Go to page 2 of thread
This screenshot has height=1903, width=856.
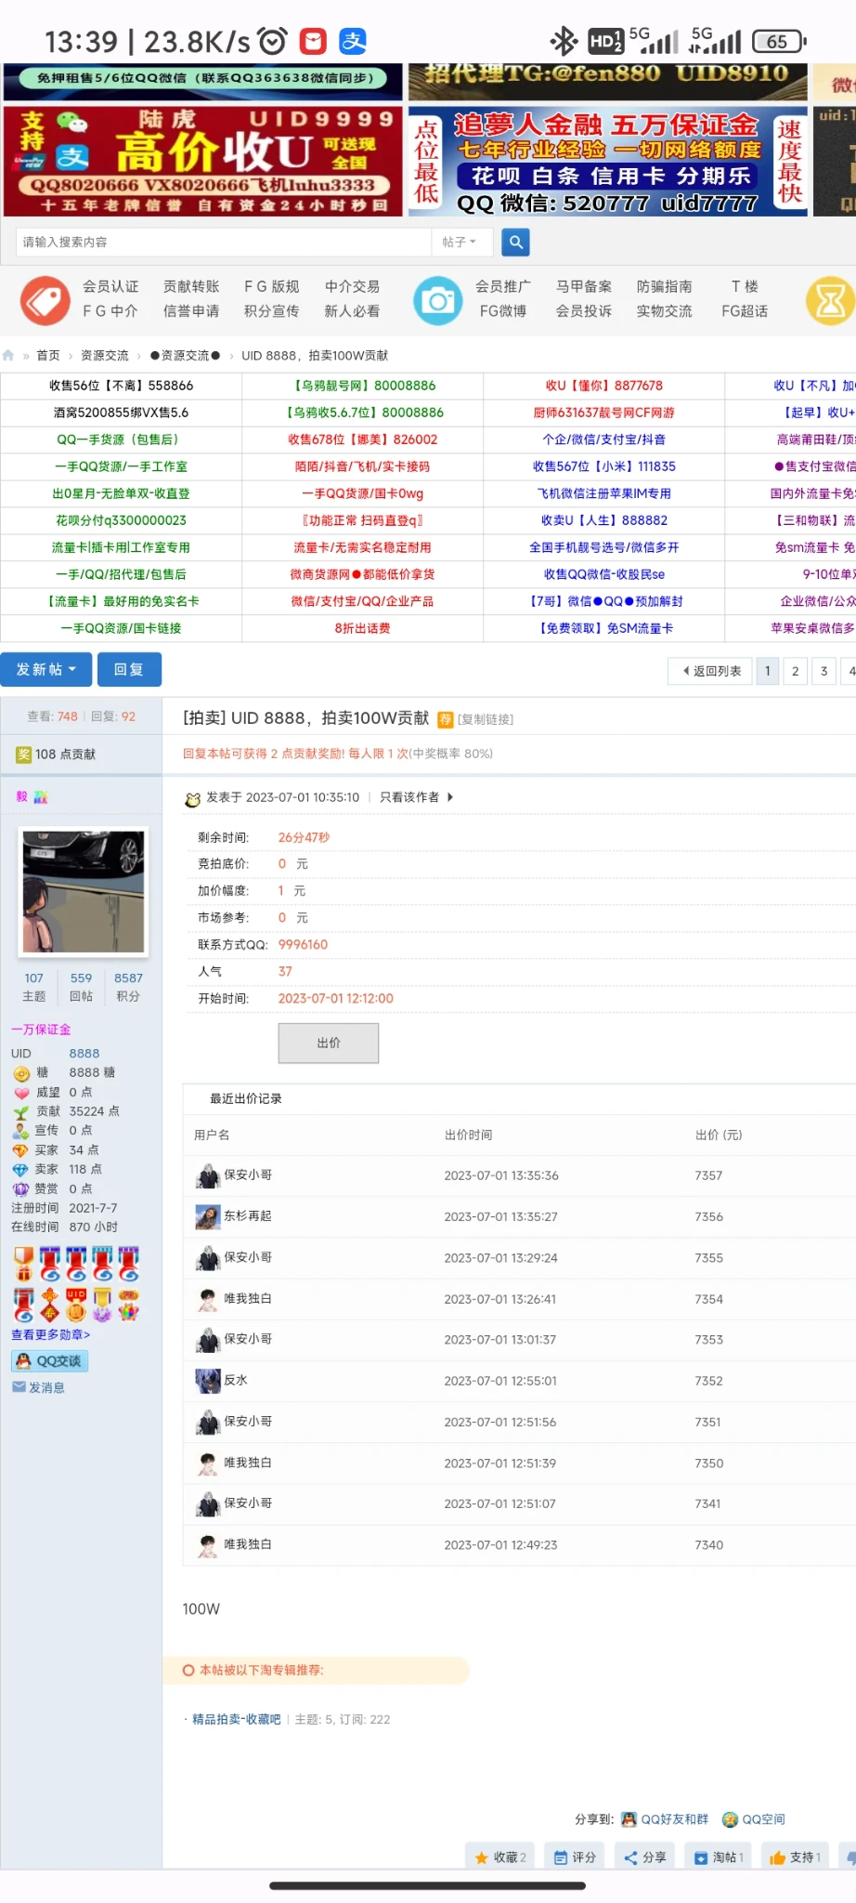coord(795,671)
